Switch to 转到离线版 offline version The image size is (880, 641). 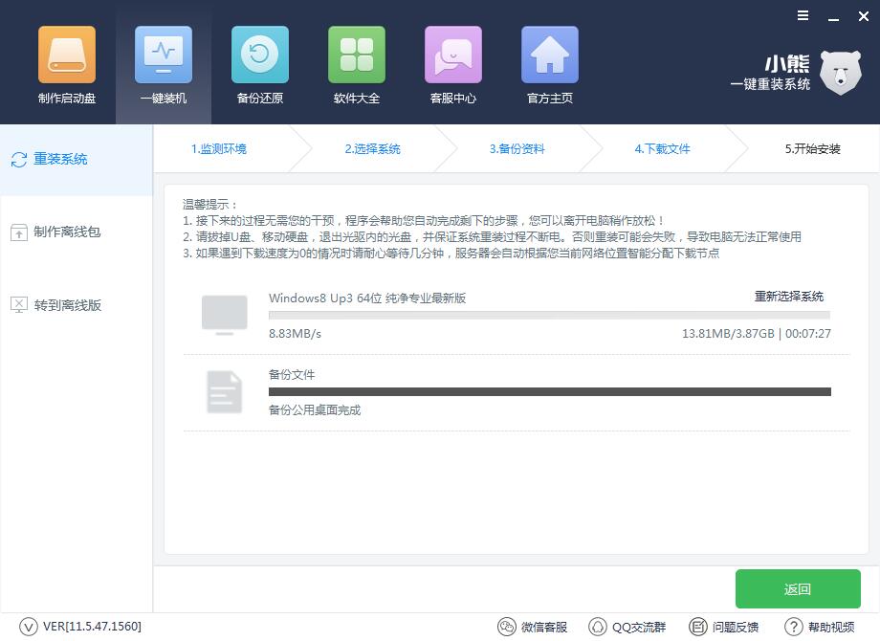point(55,304)
